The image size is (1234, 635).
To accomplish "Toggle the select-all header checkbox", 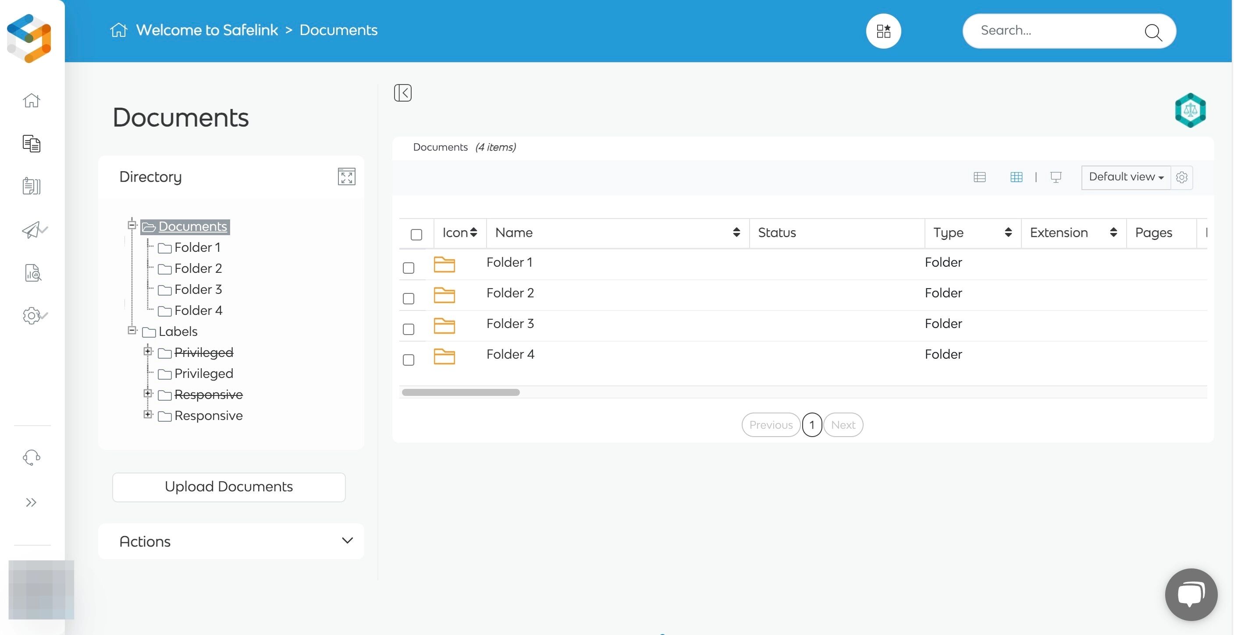I will [416, 234].
